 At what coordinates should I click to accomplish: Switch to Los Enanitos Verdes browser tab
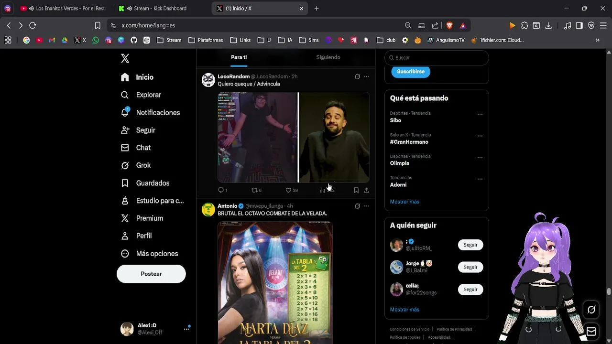click(x=65, y=8)
